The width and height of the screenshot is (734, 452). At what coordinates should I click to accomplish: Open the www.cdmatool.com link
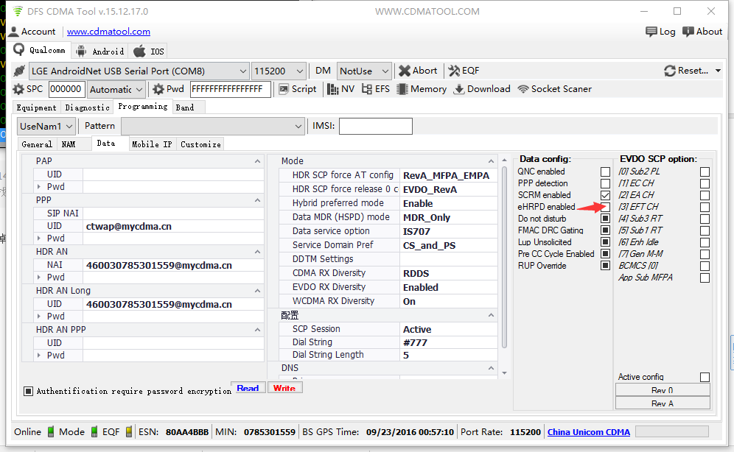(108, 32)
